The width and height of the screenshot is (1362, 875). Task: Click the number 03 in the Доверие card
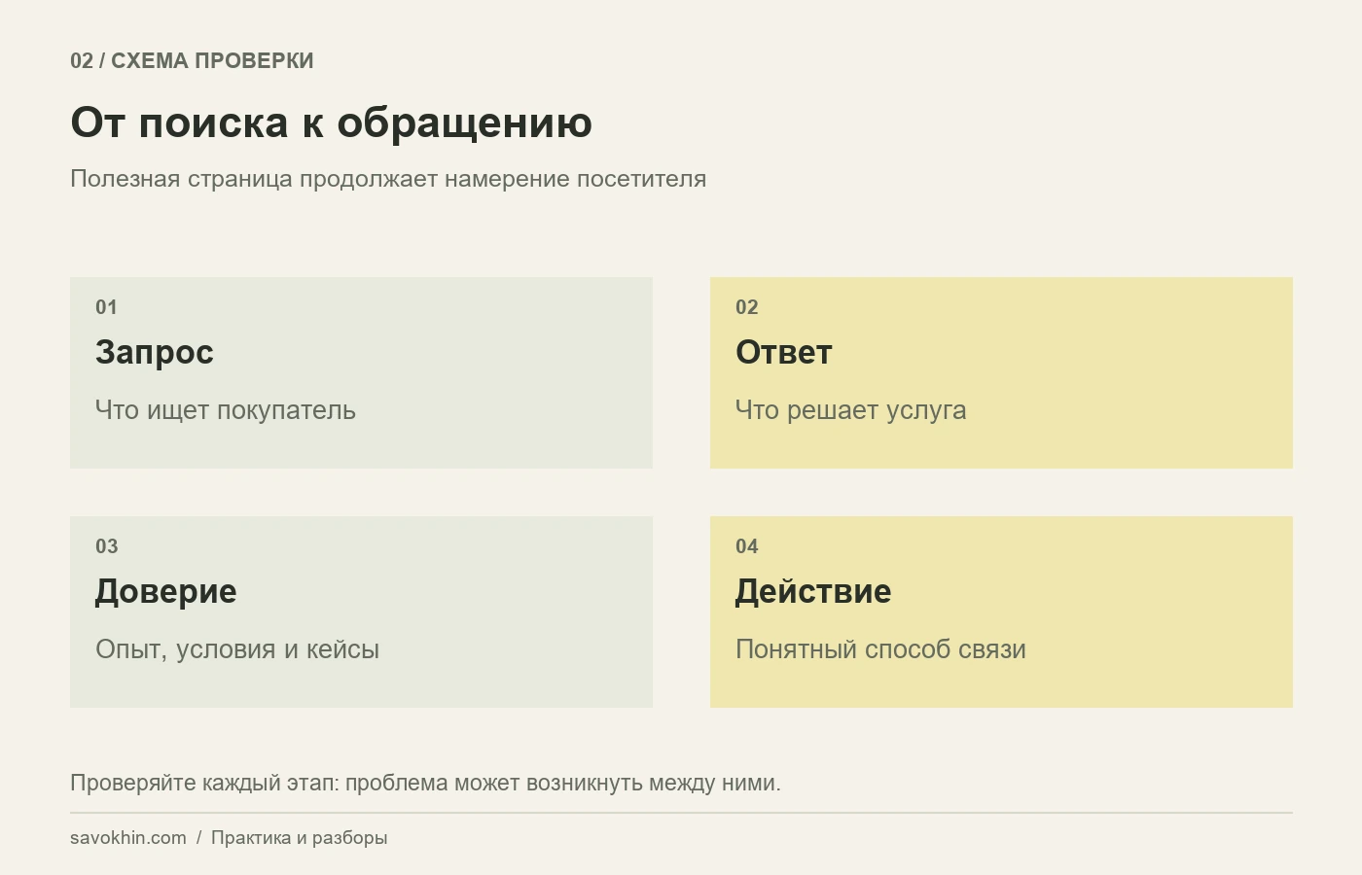pyautogui.click(x=107, y=546)
